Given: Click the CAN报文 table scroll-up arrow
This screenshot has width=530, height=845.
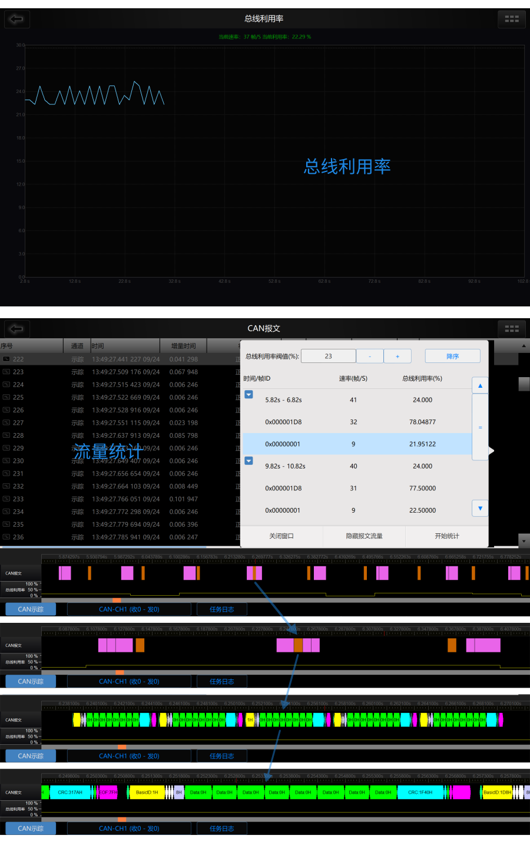Looking at the screenshot, I should pos(524,346).
